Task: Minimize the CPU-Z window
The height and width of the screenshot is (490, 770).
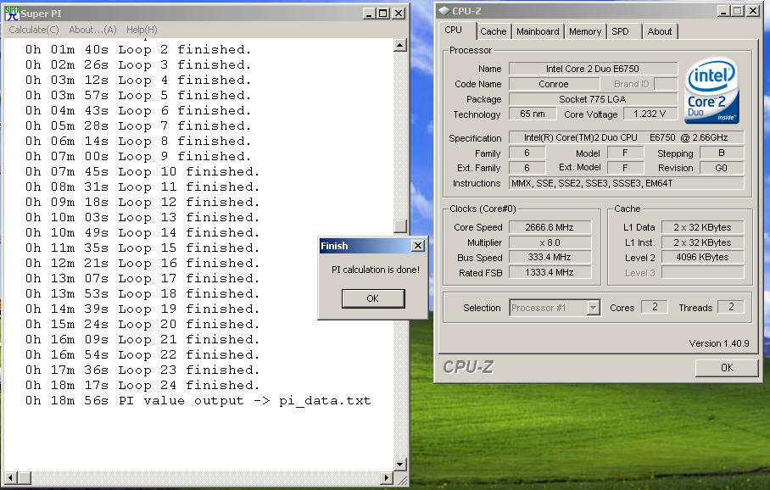Action: click(x=723, y=10)
